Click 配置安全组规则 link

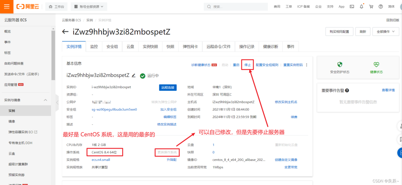267,65
